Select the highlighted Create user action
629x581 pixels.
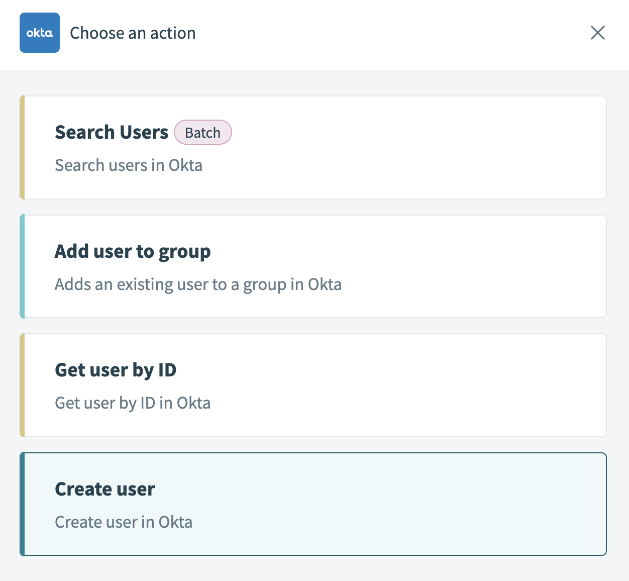pos(314,504)
